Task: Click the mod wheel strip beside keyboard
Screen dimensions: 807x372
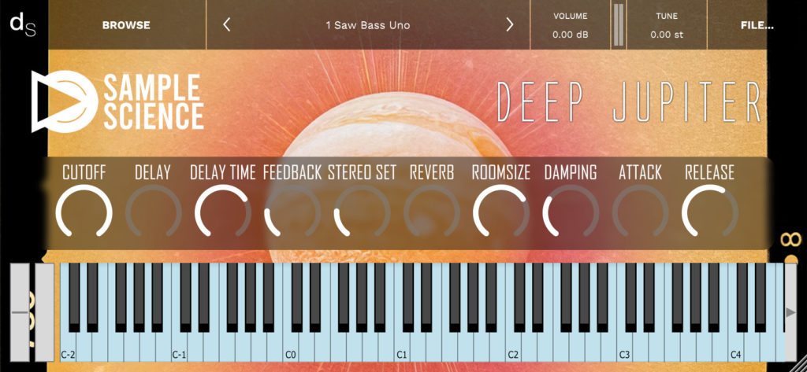Action: coord(44,312)
